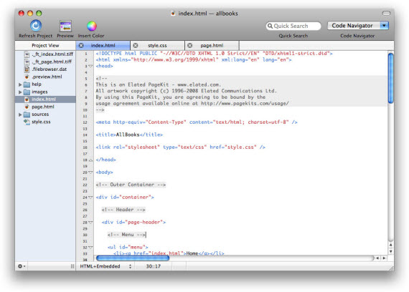Click the Menu comment on line 30
This screenshot has width=409, height=292.
tap(126, 235)
